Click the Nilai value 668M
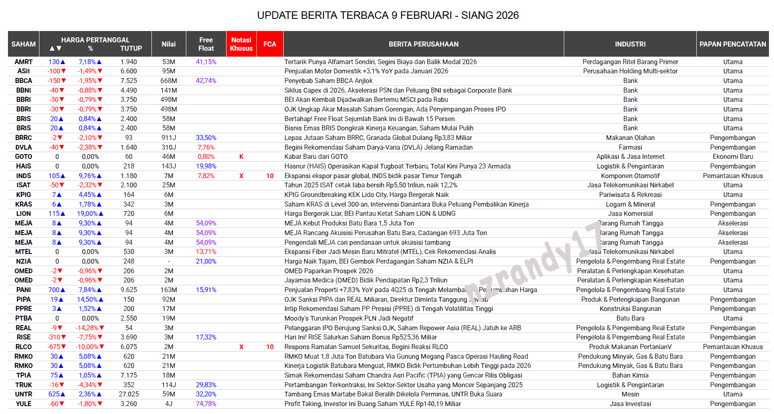The height and width of the screenshot is (414, 774). (169, 81)
